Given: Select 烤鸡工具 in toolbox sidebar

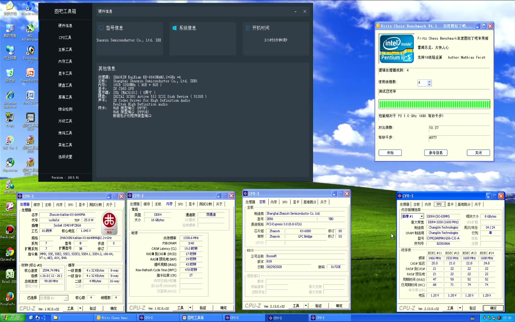Looking at the screenshot, I should click(x=65, y=133).
